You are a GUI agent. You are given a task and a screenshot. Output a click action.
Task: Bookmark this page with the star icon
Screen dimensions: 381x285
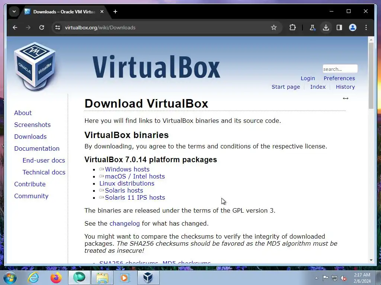tap(274, 27)
